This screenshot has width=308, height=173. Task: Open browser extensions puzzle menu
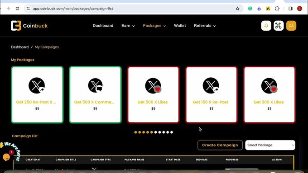coord(277,9)
